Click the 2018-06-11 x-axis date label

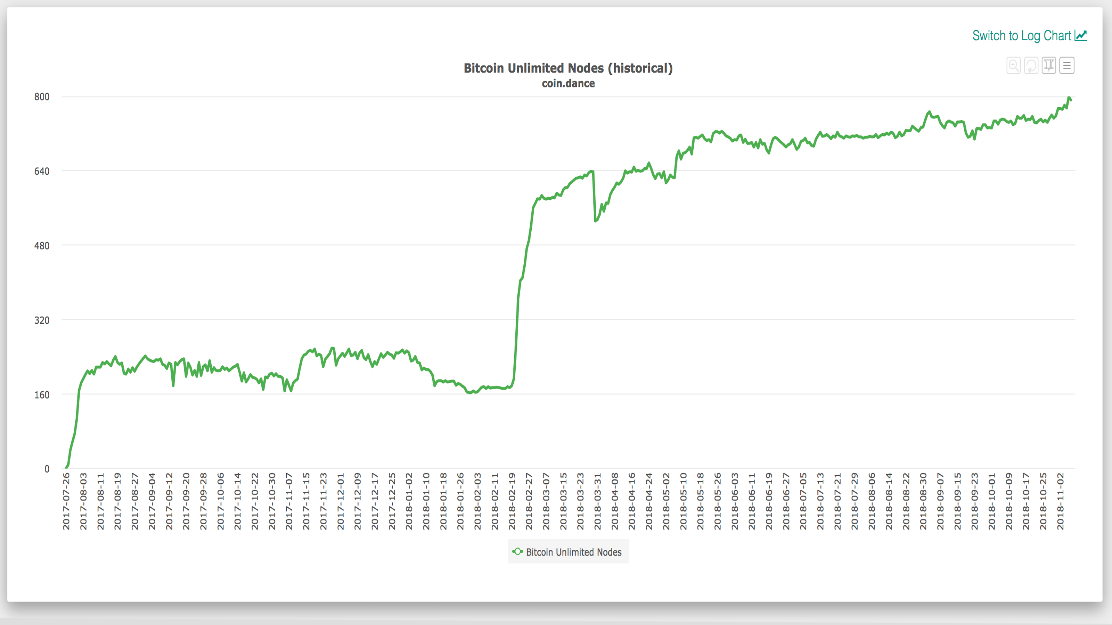pos(752,501)
